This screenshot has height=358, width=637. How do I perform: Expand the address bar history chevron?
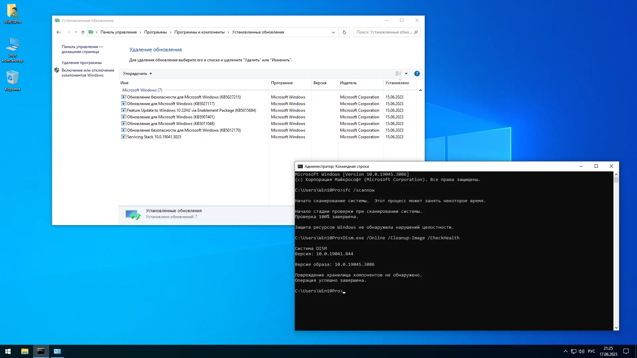coord(333,32)
